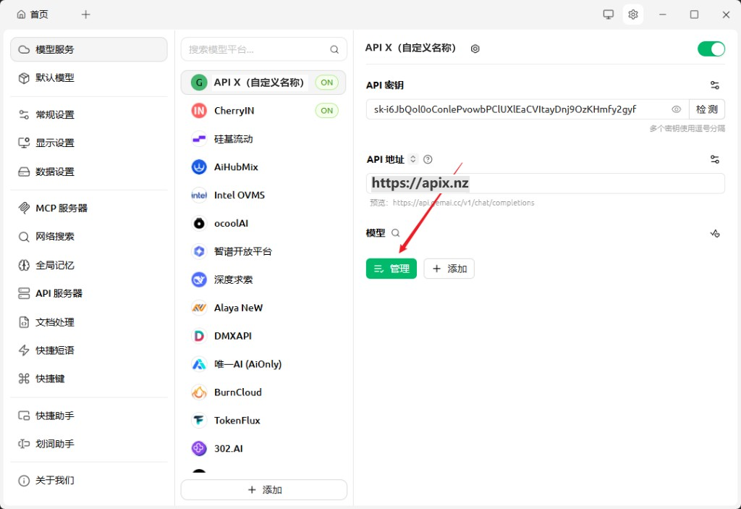Click the 划词助手 text cursor icon
Screen dimensions: 741x509
[x=24, y=444]
